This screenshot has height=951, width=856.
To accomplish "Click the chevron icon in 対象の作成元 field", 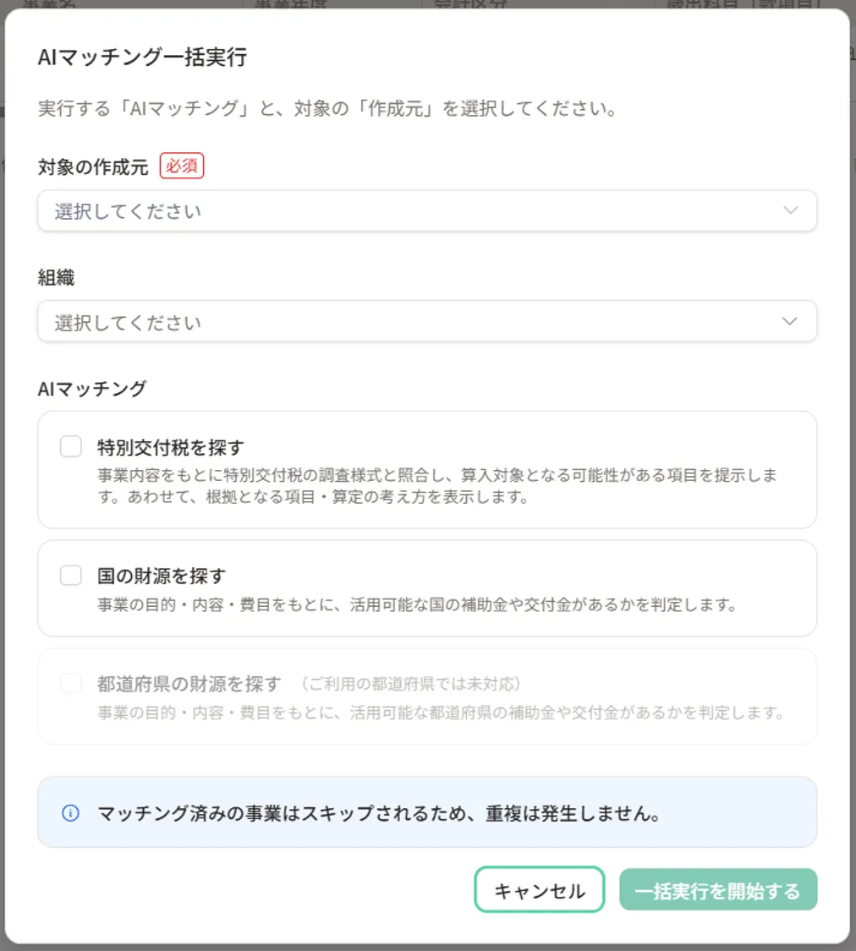I will pos(790,210).
